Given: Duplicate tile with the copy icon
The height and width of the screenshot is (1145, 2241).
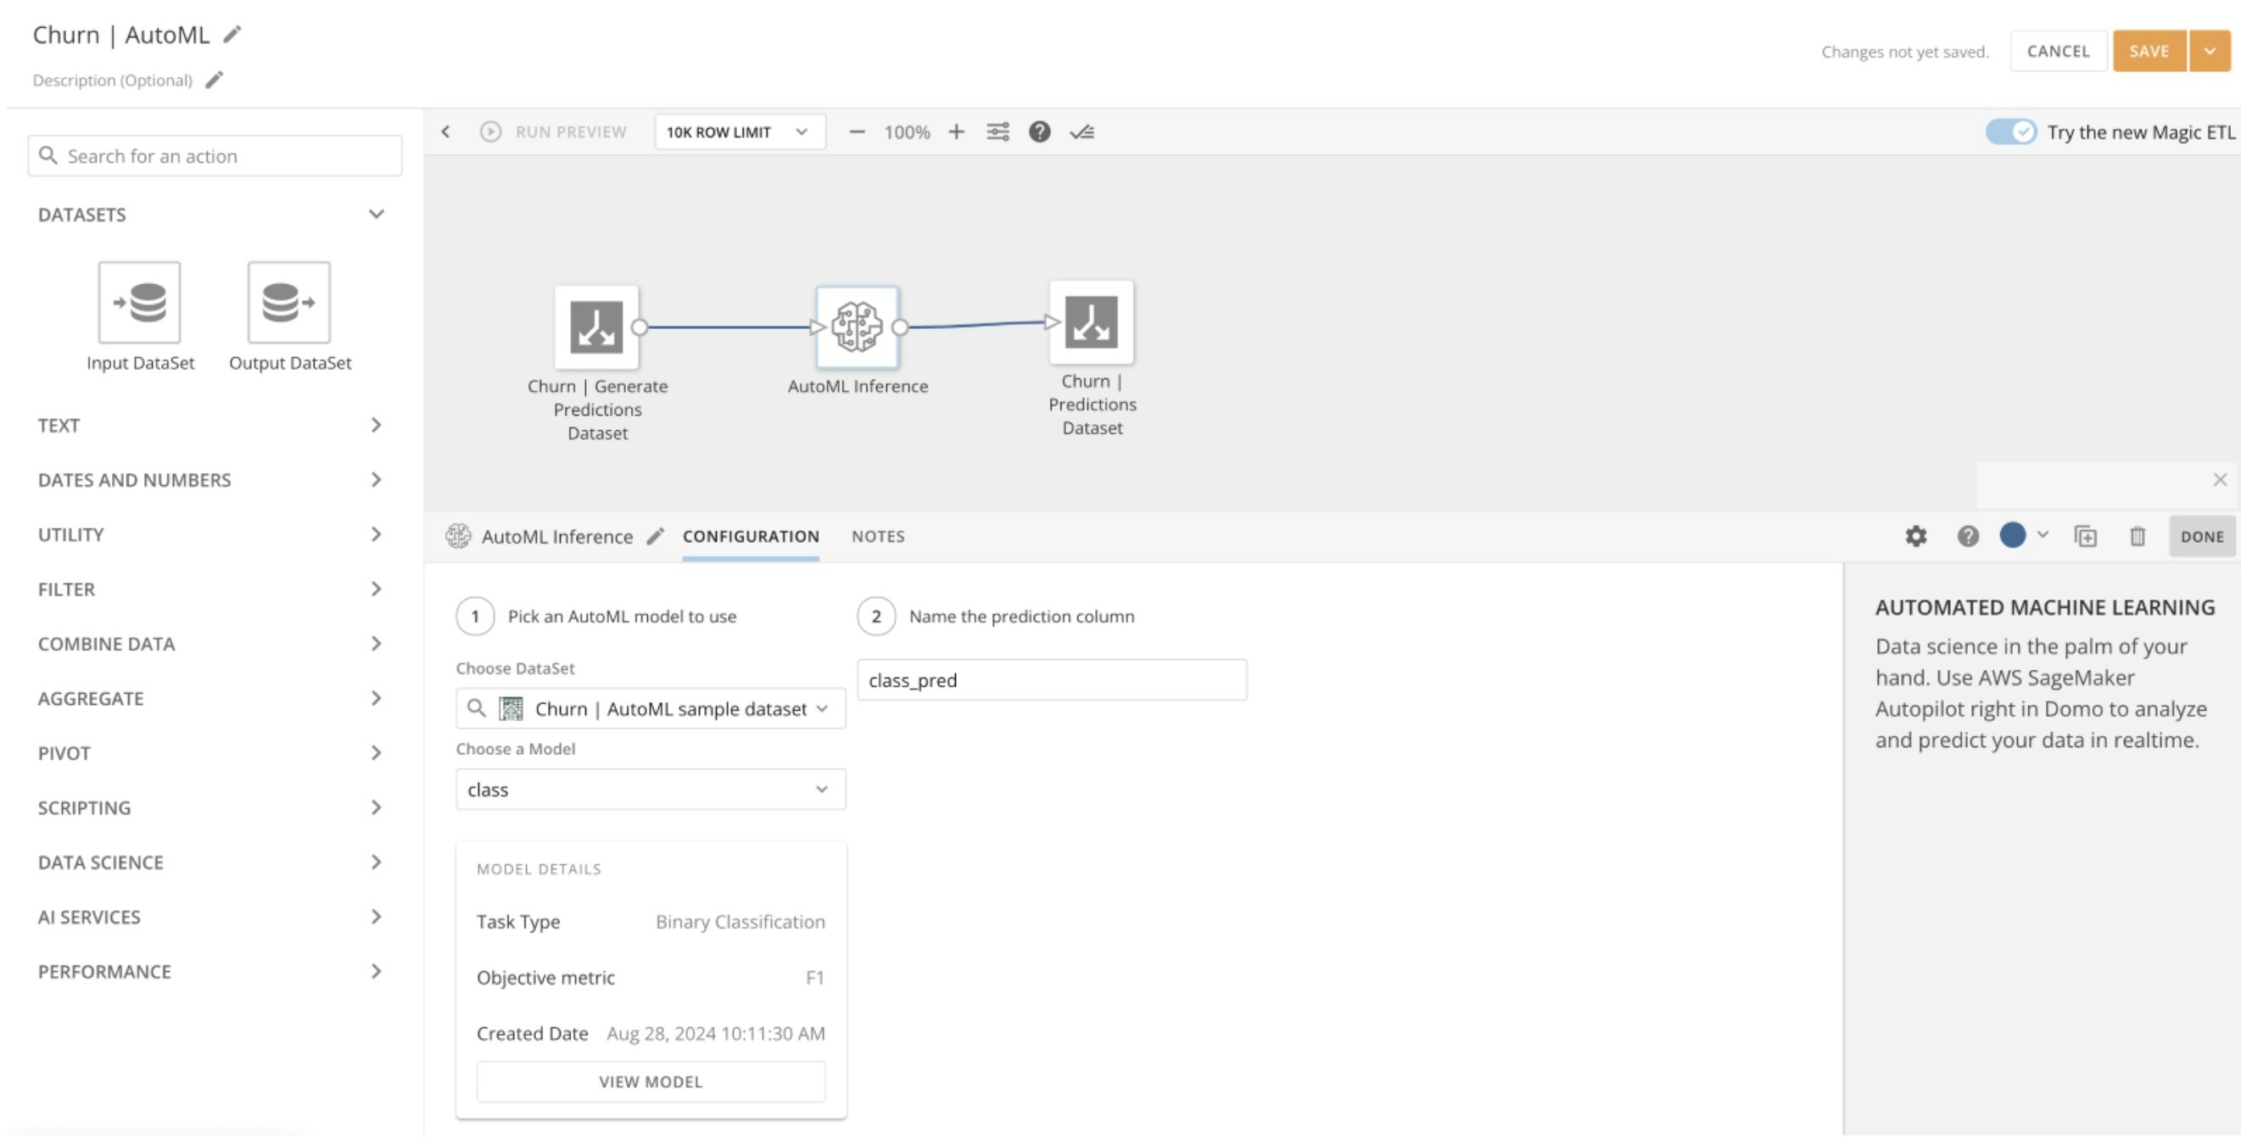Looking at the screenshot, I should pos(2085,537).
